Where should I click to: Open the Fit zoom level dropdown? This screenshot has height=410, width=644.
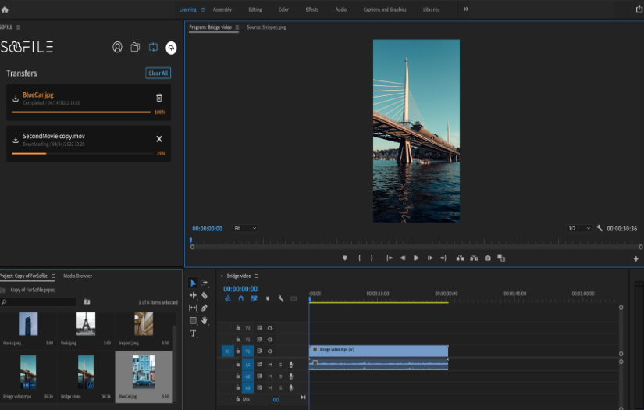(245, 228)
